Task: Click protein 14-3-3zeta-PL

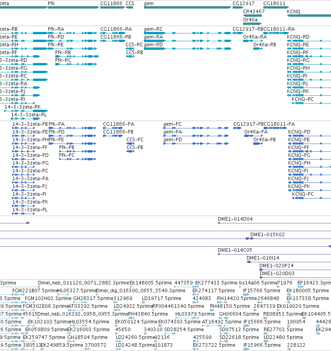Action: [30, 210]
